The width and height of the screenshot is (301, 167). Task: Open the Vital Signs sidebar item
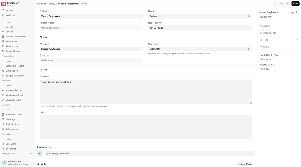coord(11,144)
